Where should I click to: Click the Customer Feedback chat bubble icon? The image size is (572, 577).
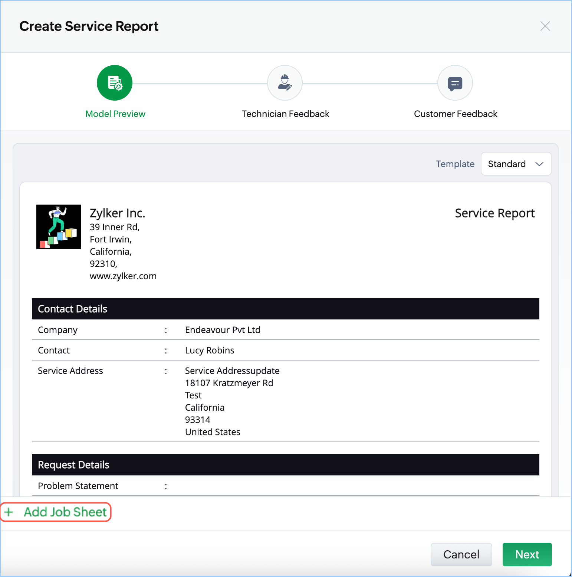click(455, 83)
